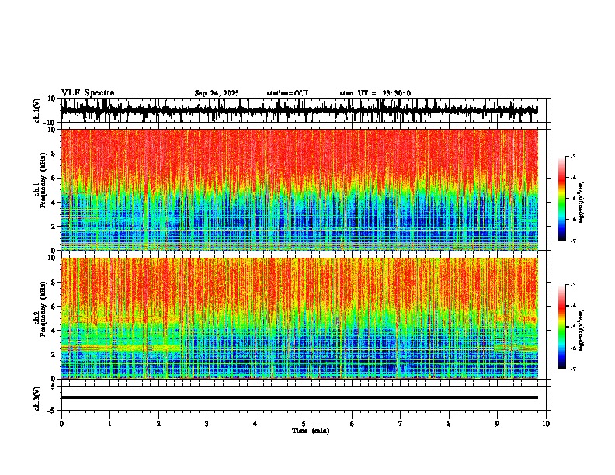Click the ch.2 spectrogram plot
The height and width of the screenshot is (475, 615).
300,318
